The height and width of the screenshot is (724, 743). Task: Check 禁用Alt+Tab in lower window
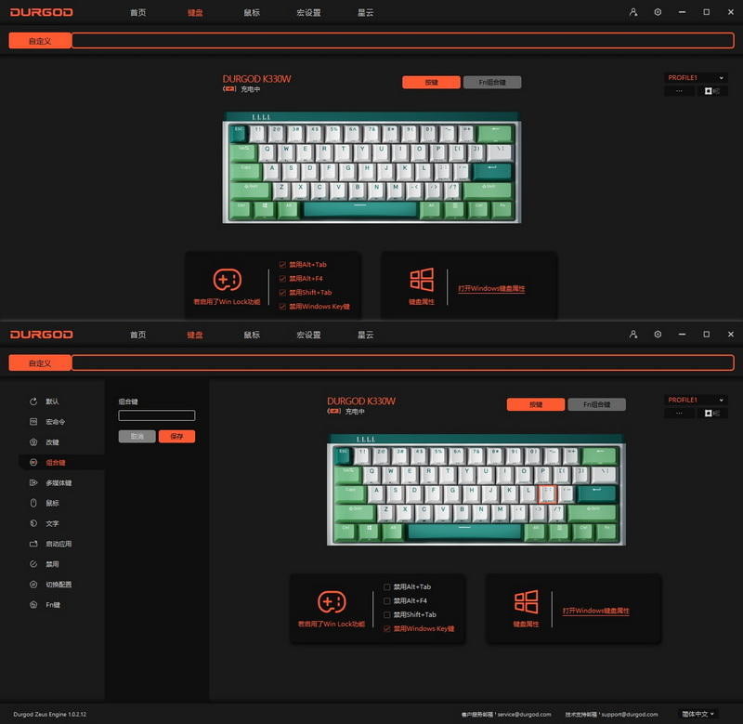point(386,587)
